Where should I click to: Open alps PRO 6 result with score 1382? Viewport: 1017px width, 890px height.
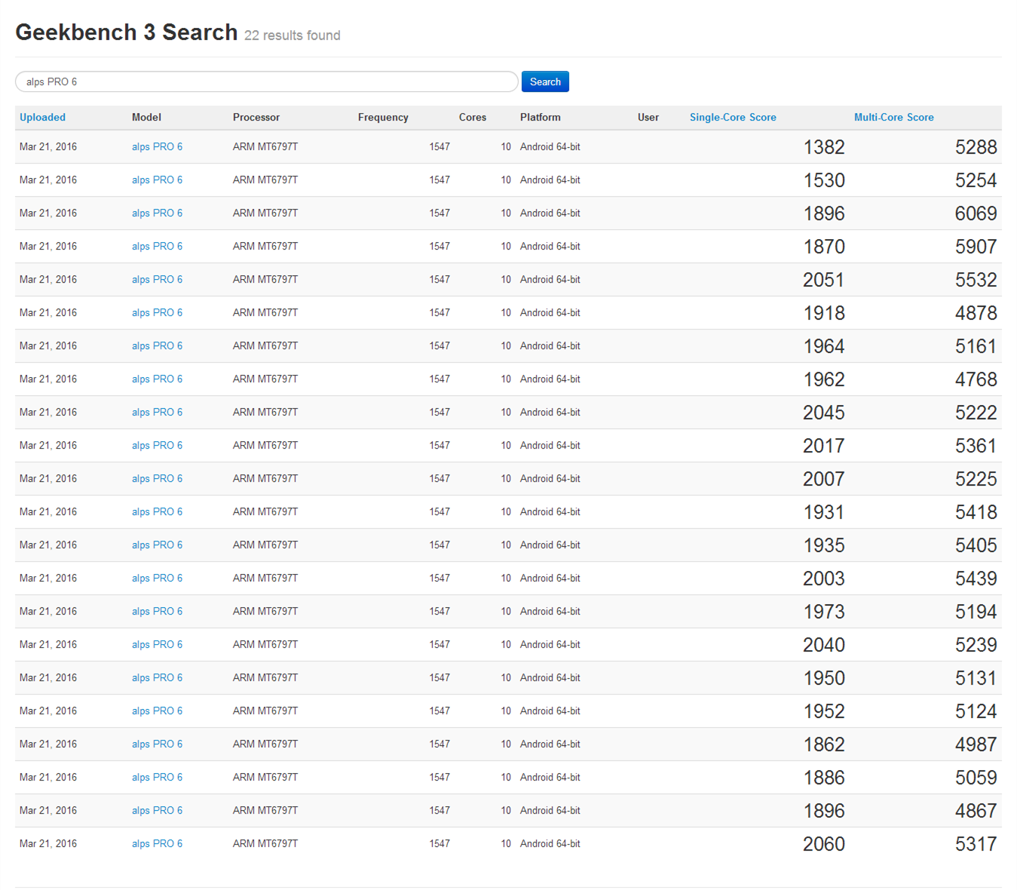[x=157, y=146]
